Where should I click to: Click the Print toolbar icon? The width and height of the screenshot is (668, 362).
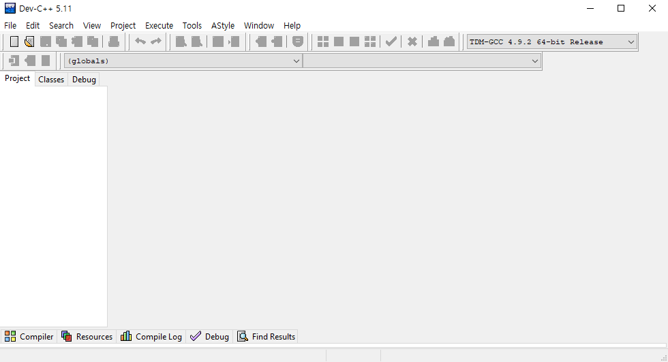114,42
